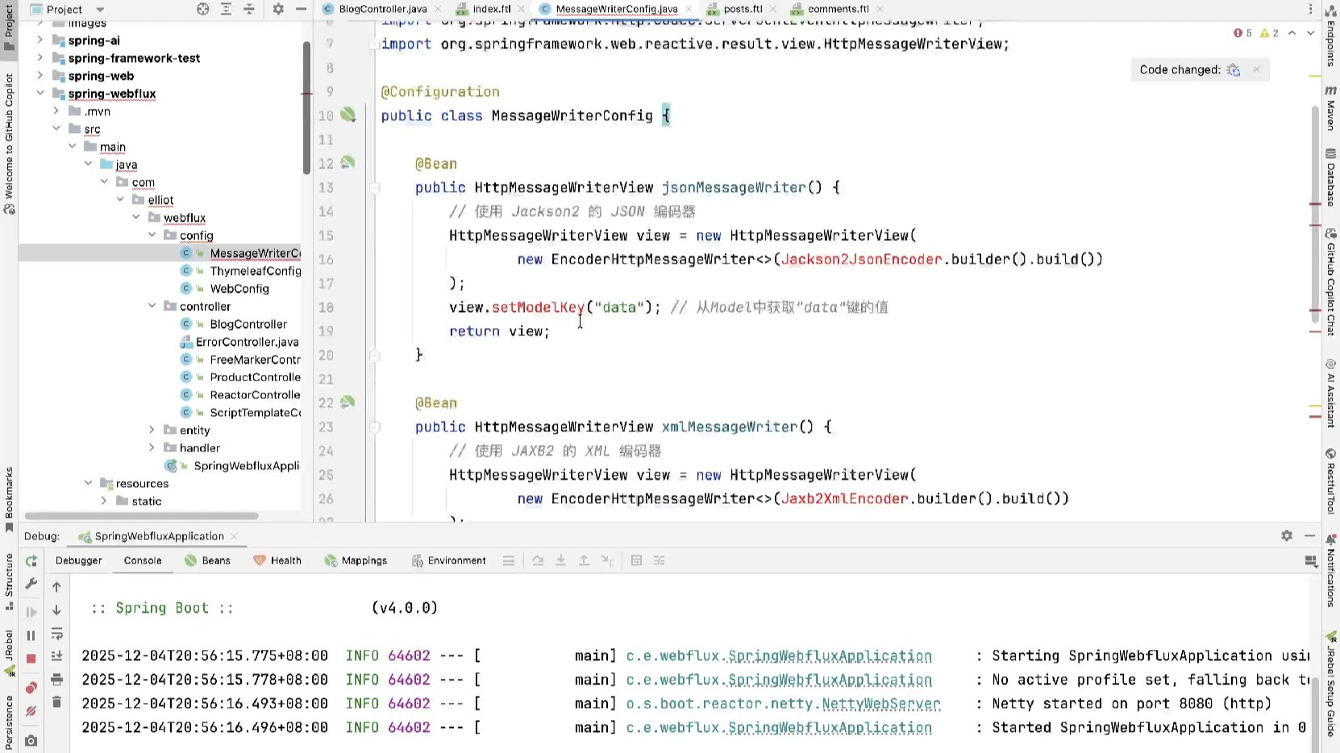Viewport: 1340px width, 753px height.
Task: Click Expand All in Project panel
Action: click(x=226, y=9)
